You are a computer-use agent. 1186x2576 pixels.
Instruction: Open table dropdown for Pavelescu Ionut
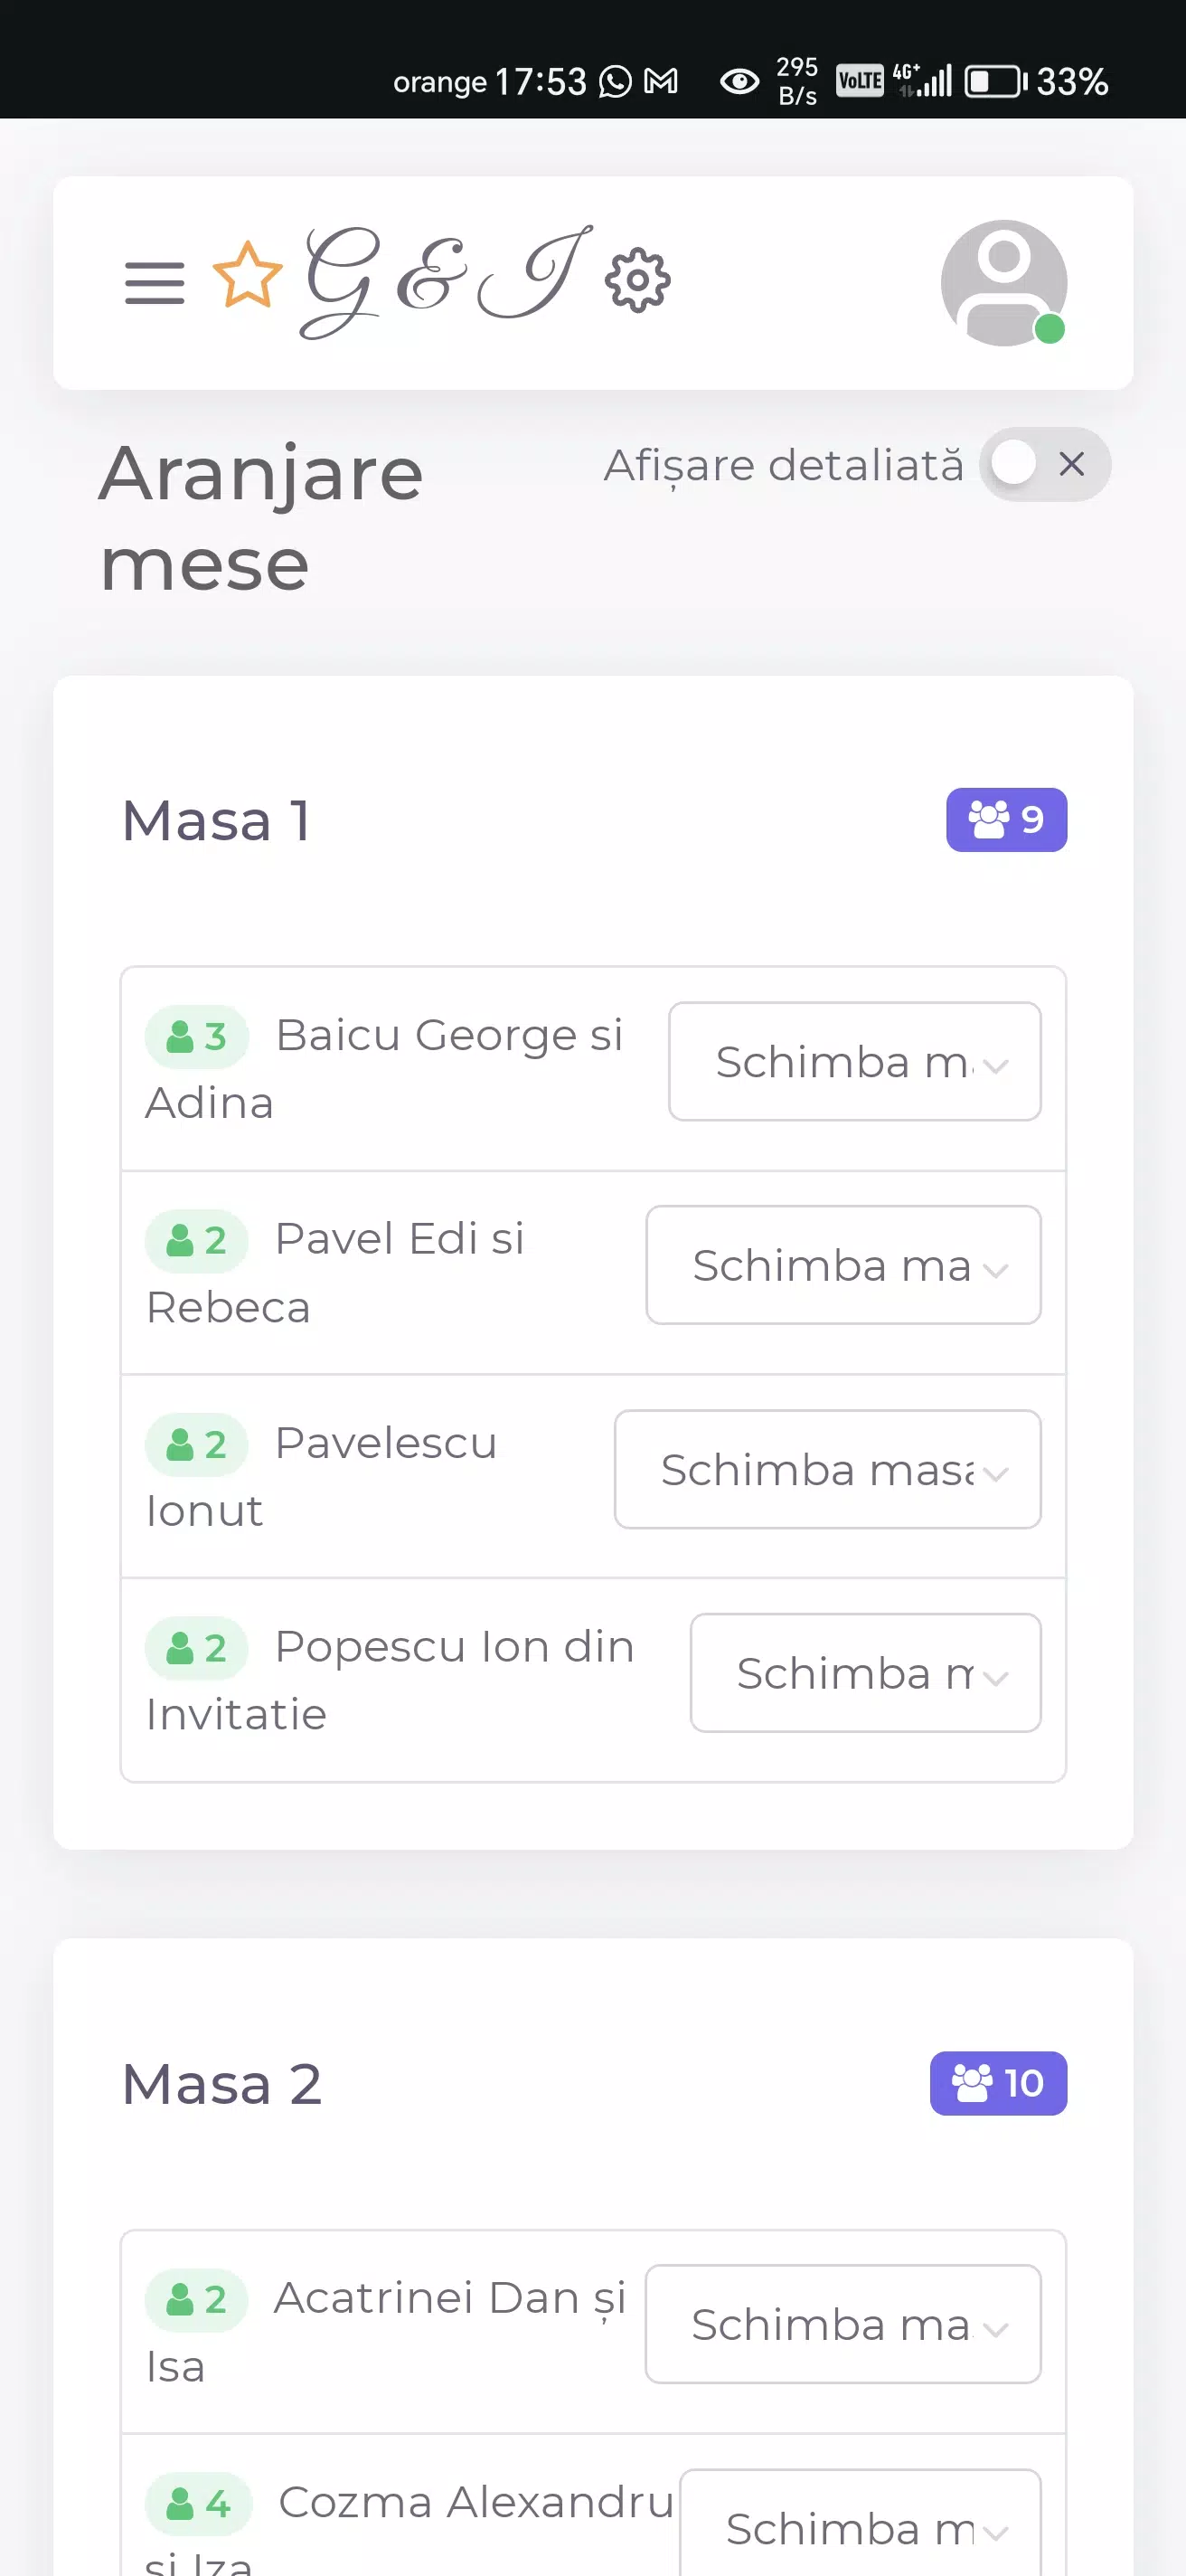tap(827, 1469)
